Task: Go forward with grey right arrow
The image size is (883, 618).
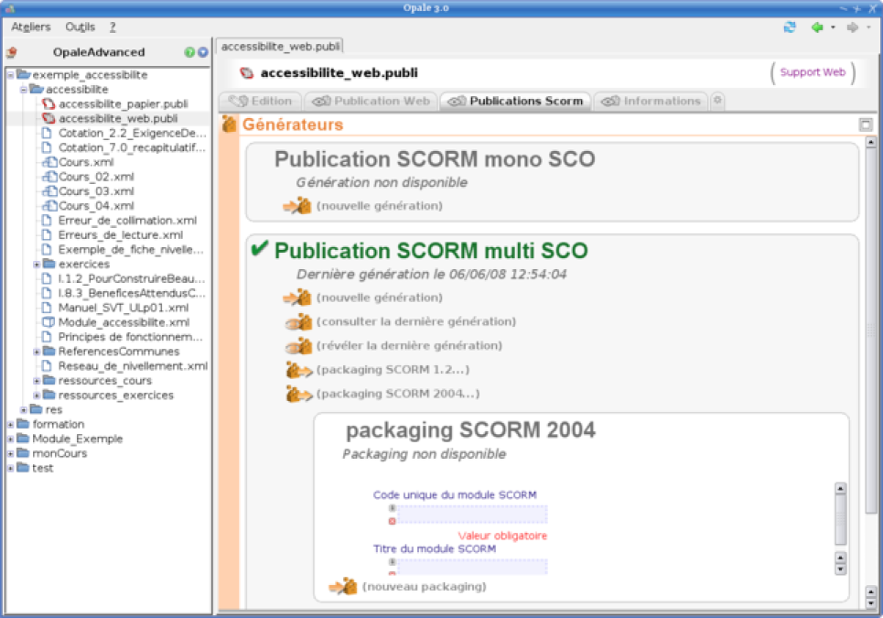Action: [853, 27]
